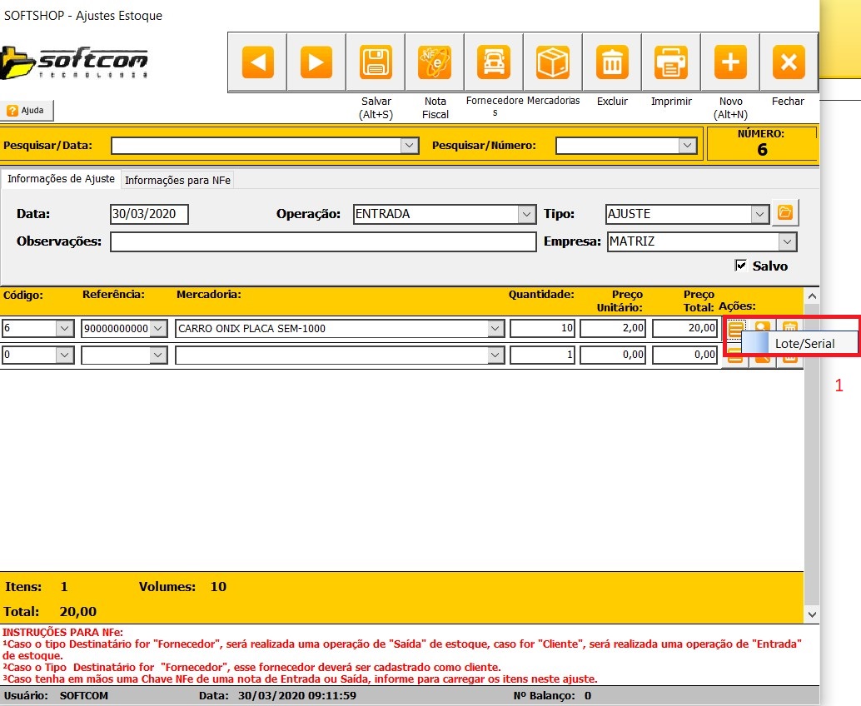Click the Salvar floppy disk icon

click(376, 62)
